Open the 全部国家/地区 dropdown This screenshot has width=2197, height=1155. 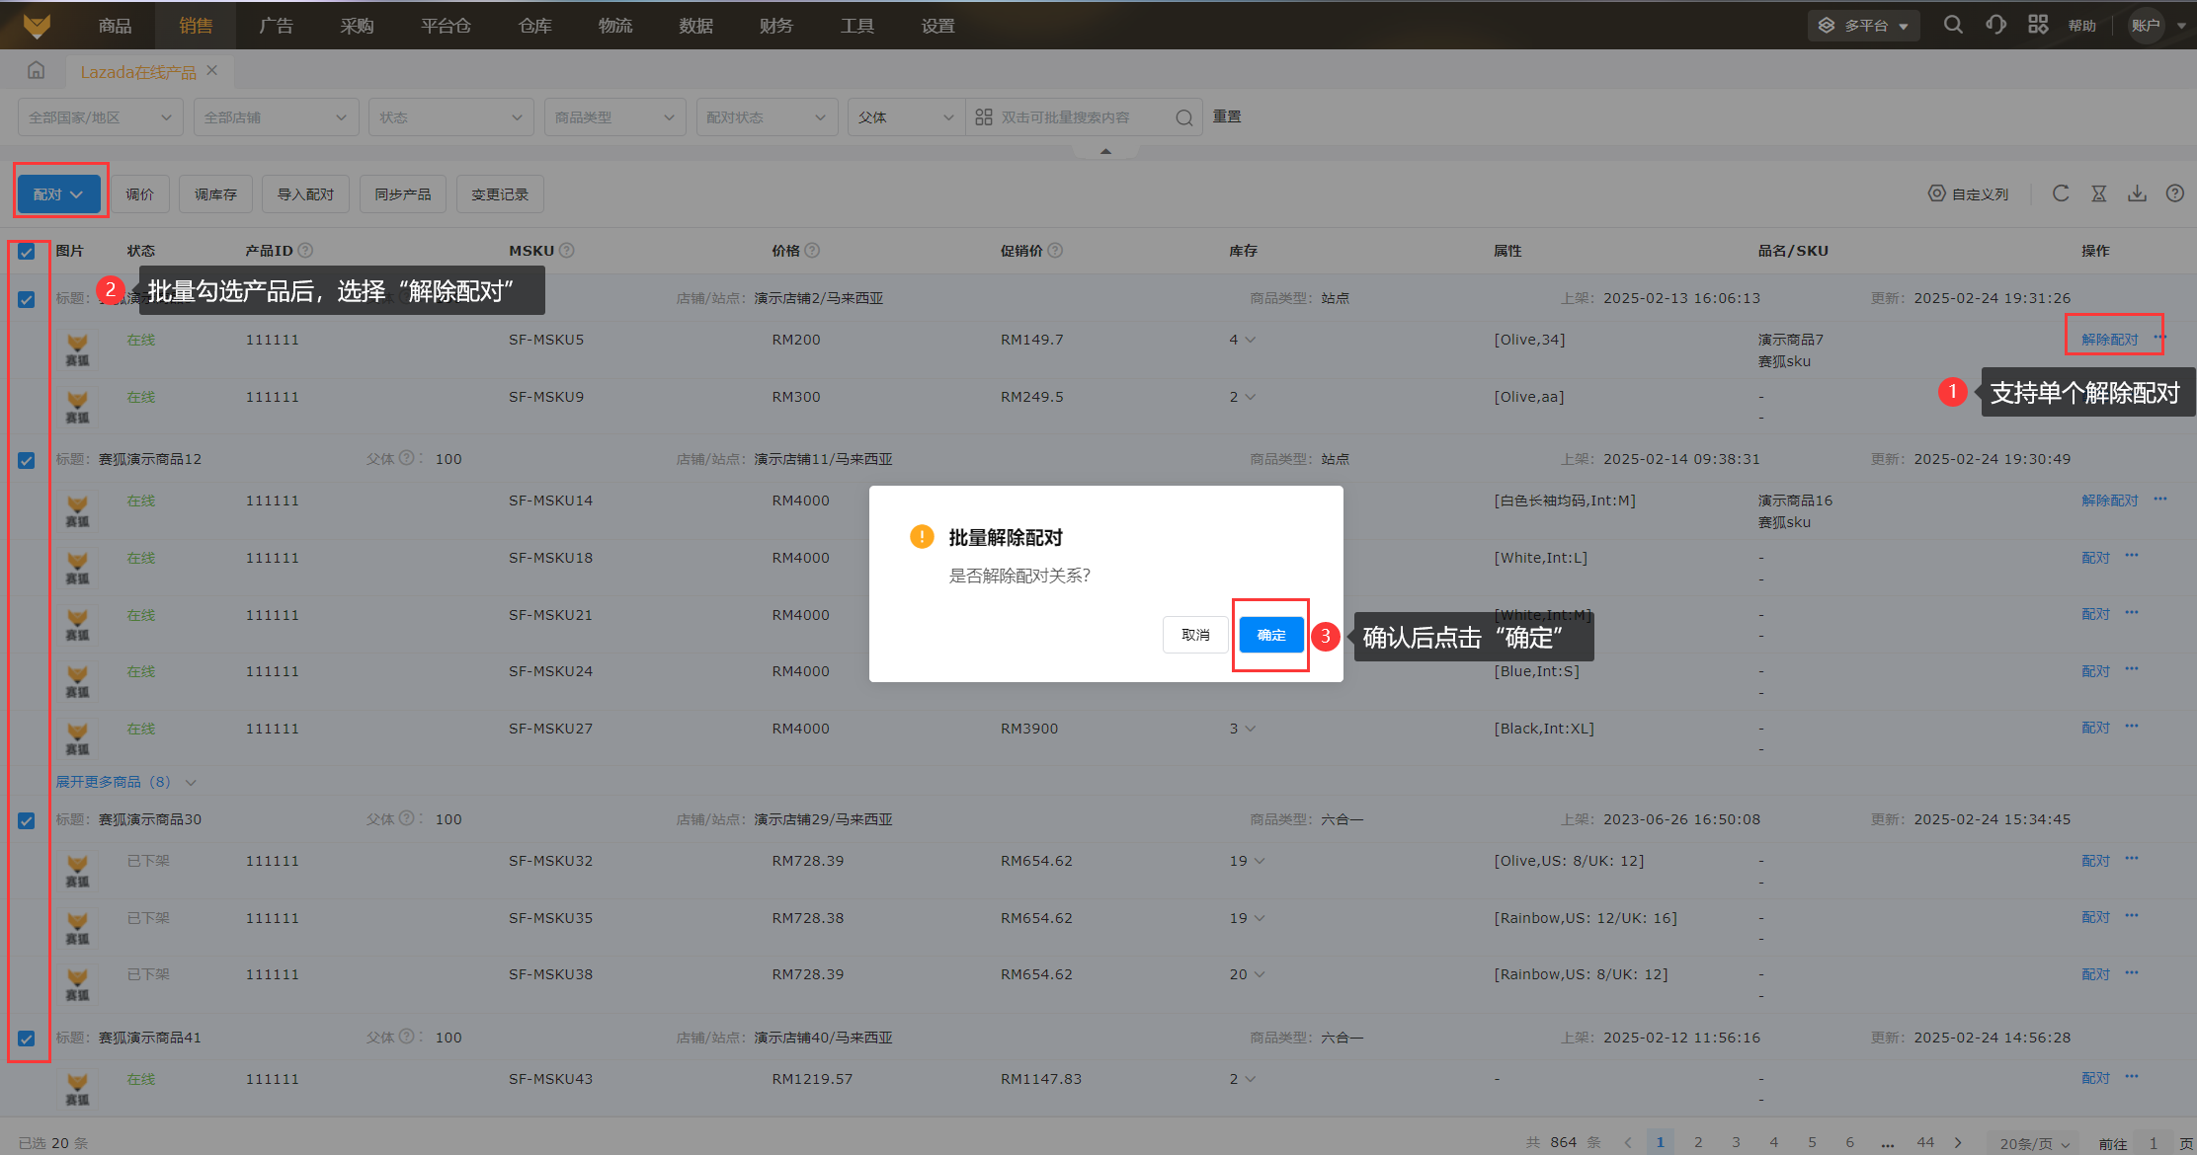click(x=100, y=117)
